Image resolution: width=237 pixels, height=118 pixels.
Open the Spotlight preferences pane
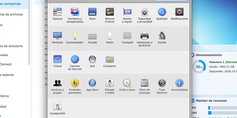coord(162,14)
